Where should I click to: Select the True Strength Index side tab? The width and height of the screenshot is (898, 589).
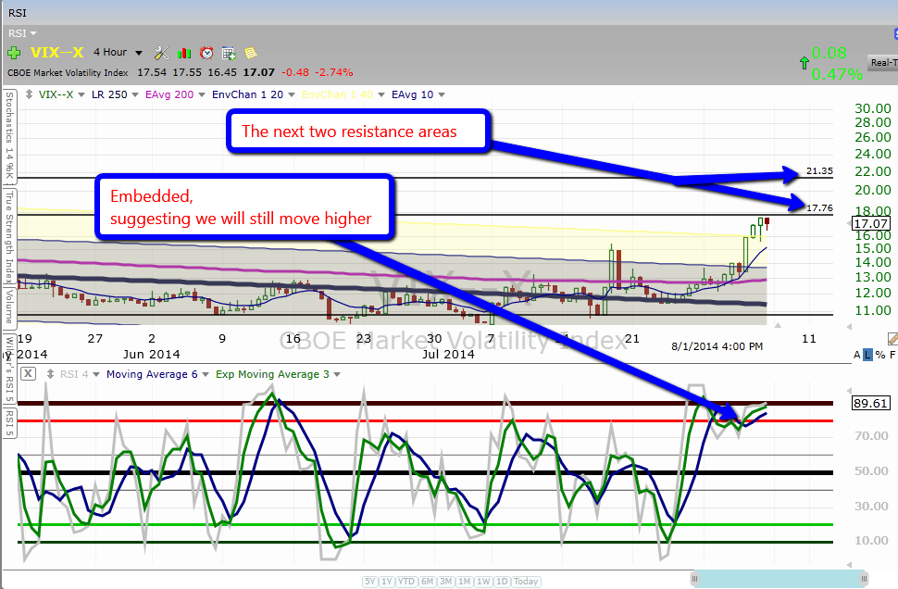point(8,238)
